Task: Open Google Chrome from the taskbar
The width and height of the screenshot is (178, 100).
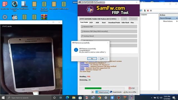Action: tap(100, 97)
